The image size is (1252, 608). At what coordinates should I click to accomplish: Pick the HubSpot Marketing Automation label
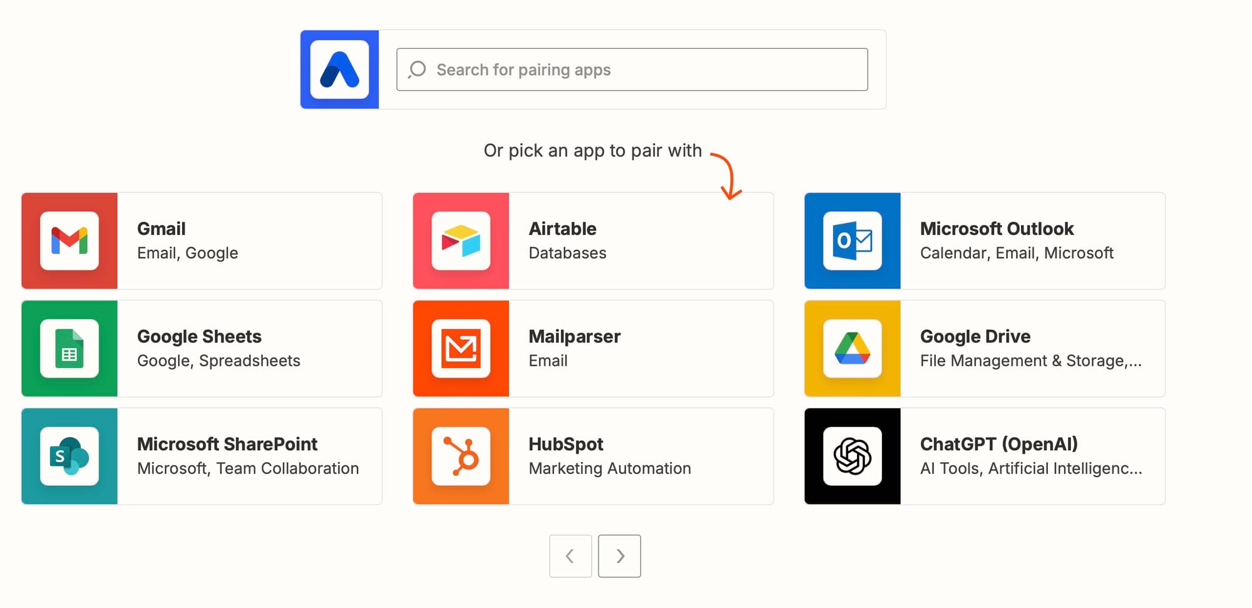(x=610, y=468)
